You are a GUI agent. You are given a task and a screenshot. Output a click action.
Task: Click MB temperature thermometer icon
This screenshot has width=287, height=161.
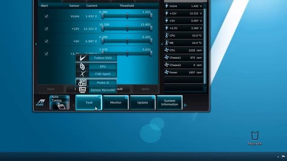(x=166, y=43)
